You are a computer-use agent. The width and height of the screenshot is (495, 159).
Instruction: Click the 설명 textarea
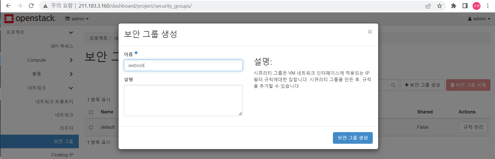(x=183, y=100)
